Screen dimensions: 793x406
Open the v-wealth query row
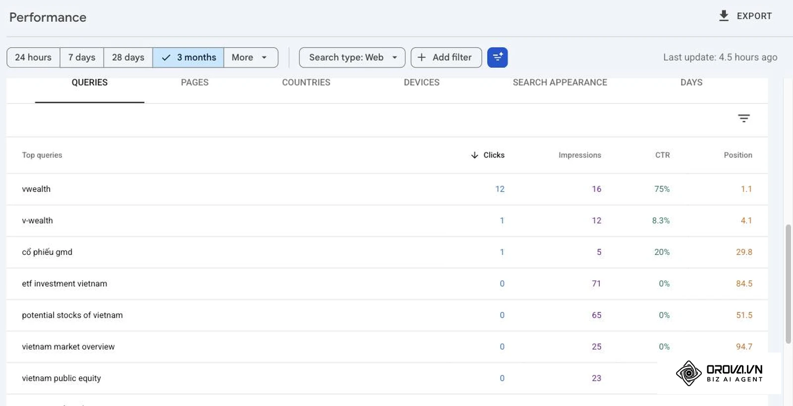coord(387,221)
